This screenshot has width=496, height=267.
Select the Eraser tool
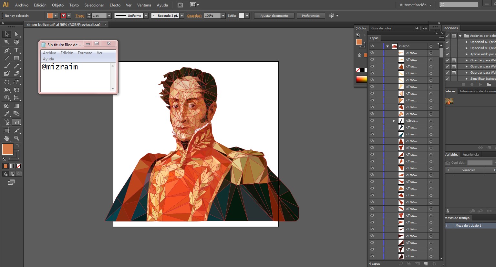click(16, 74)
